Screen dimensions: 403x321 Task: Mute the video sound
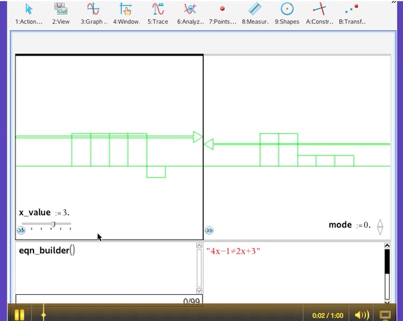(x=361, y=314)
